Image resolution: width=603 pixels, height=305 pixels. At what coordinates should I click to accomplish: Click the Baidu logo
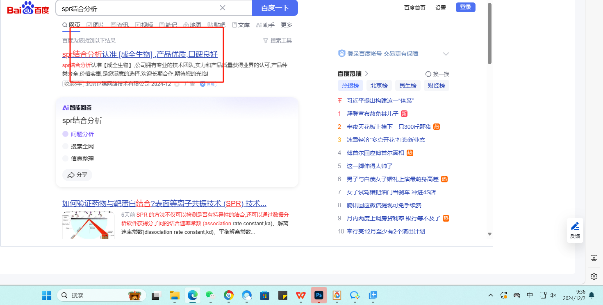coord(28,8)
